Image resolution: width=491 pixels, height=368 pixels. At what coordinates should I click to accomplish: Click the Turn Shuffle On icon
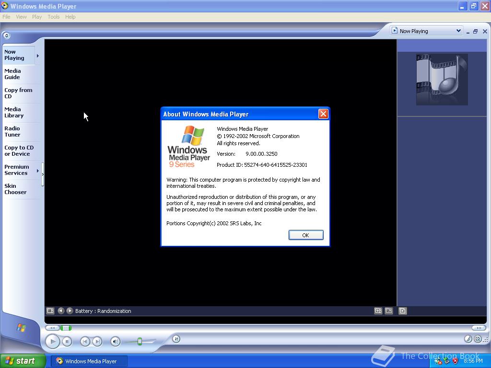pyautogui.click(x=176, y=339)
